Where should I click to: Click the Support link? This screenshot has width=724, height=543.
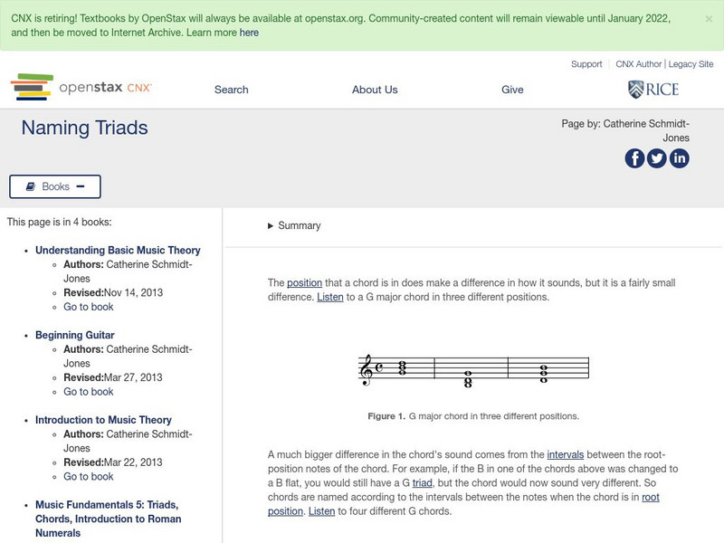coord(586,64)
